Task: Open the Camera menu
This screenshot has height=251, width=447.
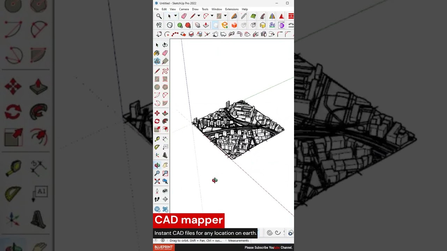Action: [184, 9]
